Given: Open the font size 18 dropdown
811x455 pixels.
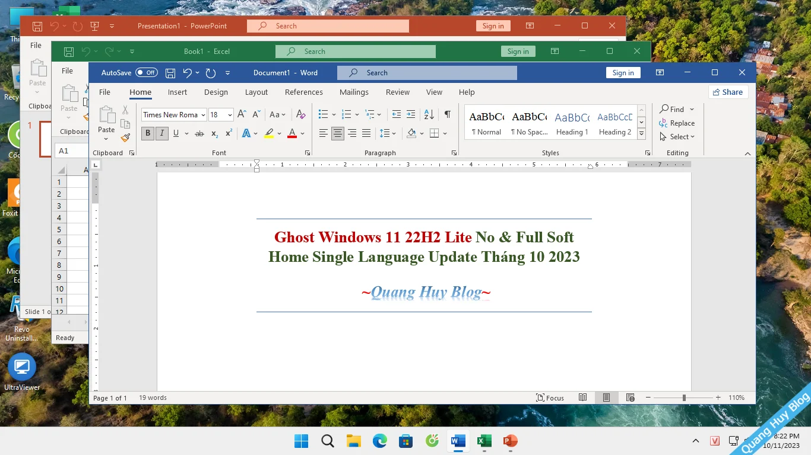Looking at the screenshot, I should coord(230,115).
